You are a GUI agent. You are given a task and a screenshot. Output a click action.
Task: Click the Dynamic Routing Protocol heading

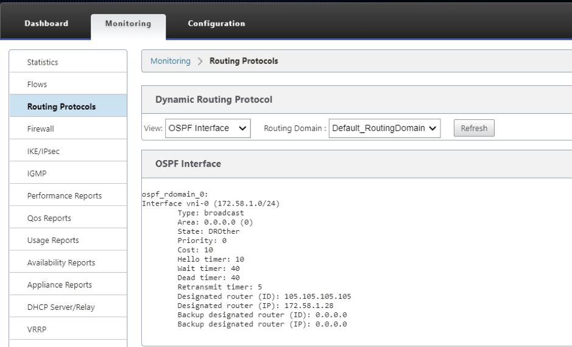click(x=214, y=99)
